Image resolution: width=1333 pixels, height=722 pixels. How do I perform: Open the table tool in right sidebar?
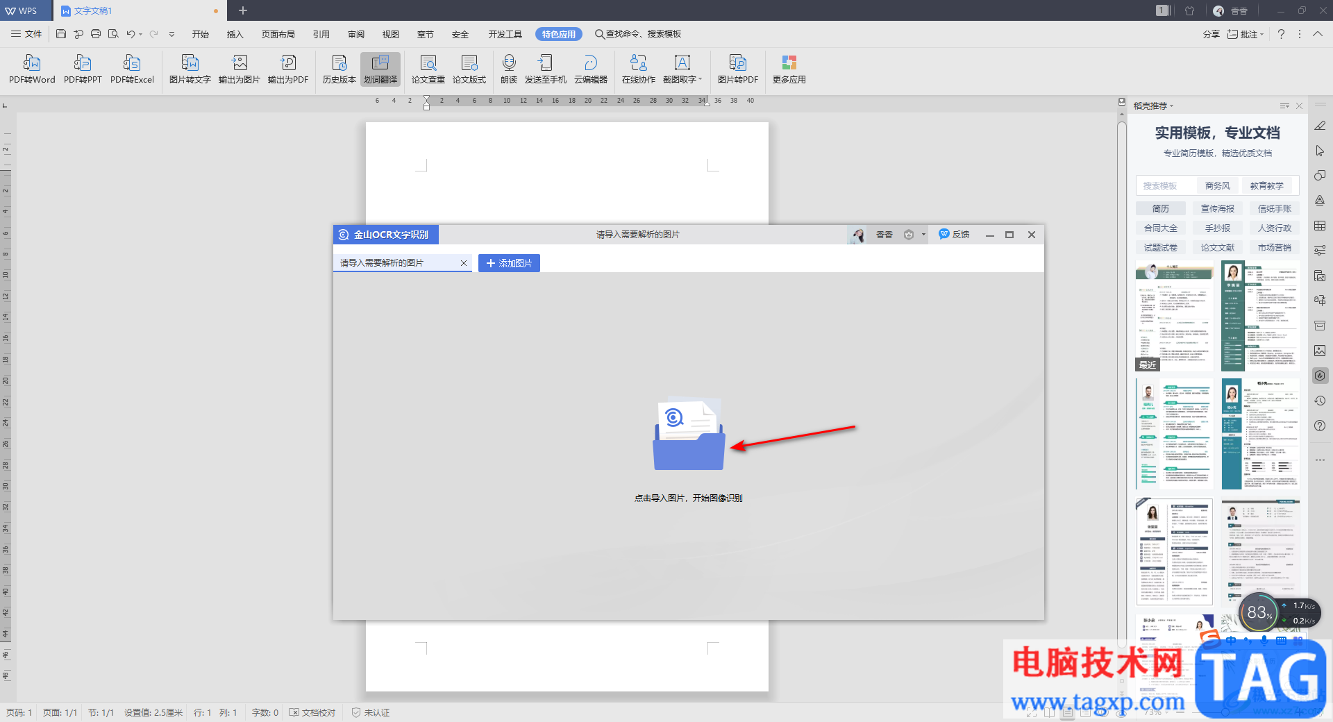(x=1320, y=226)
